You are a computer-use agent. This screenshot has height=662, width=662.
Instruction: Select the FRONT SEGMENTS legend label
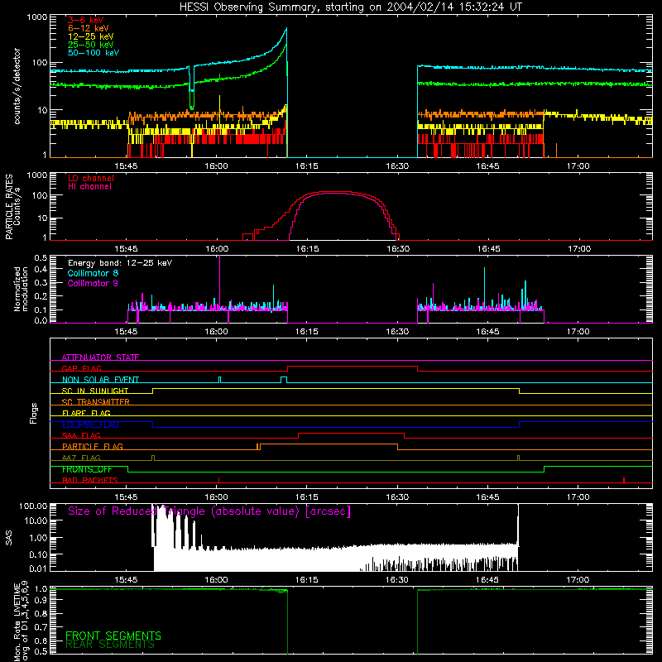coord(113,636)
